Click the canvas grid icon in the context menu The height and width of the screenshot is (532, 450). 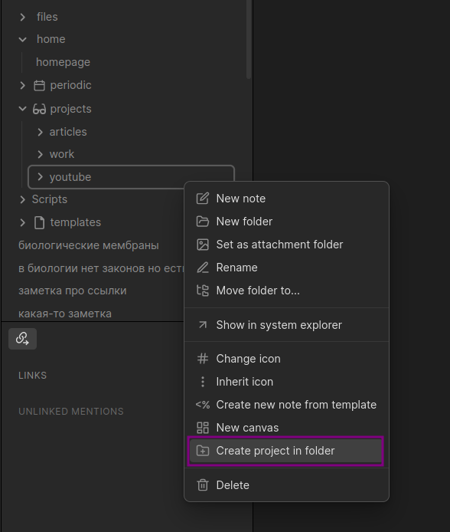coord(203,428)
